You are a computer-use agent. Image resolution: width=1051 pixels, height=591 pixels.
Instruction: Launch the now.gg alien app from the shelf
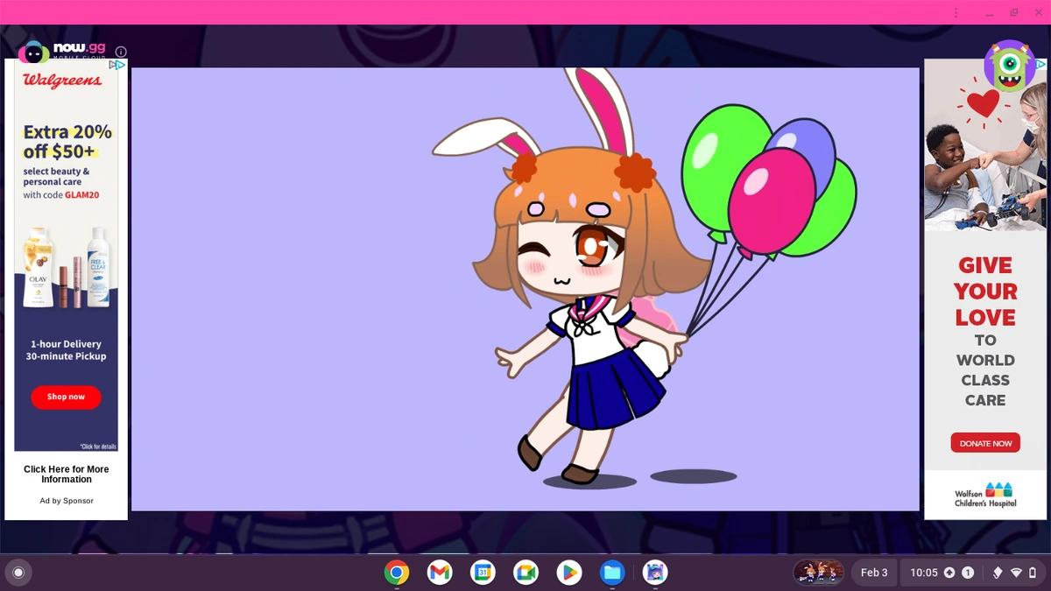point(654,573)
